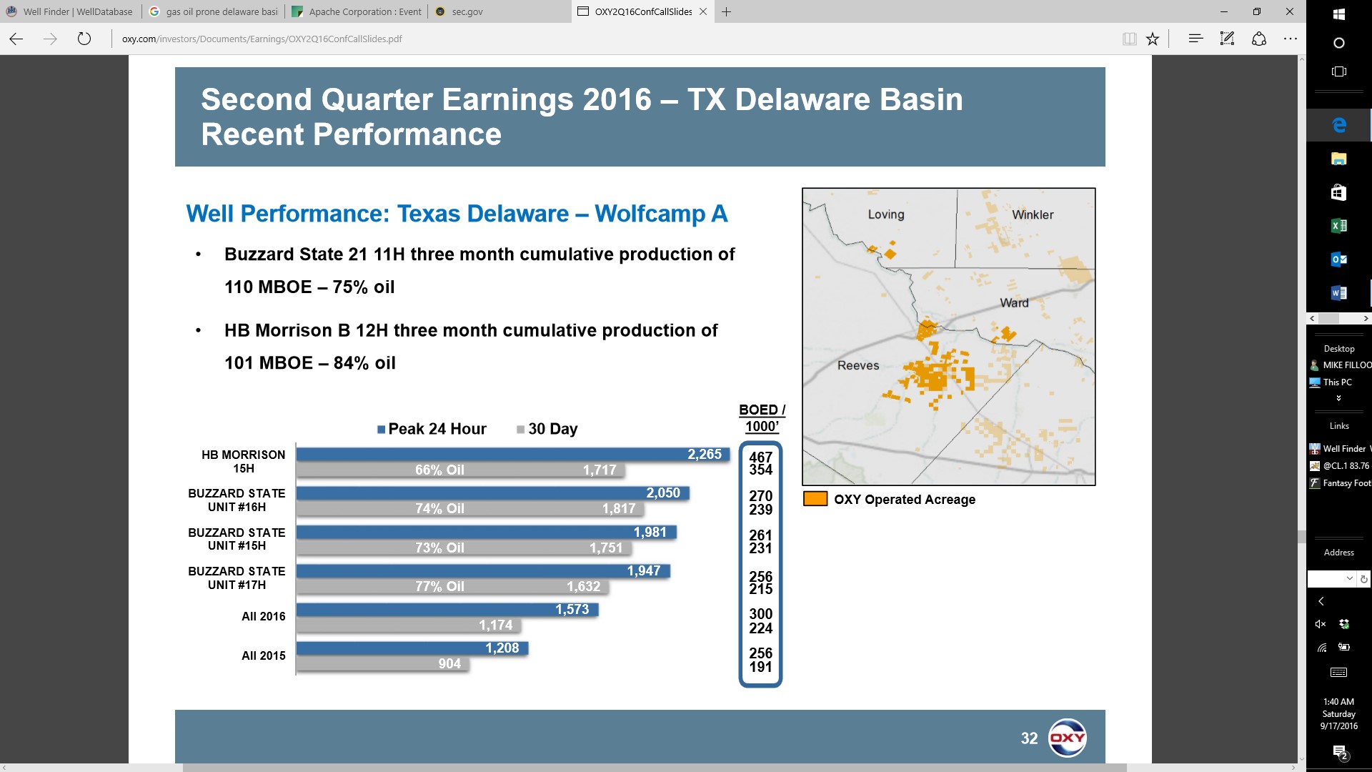Open the Fantasy Football link in Links toolbar
This screenshot has height=772, width=1372.
1340,483
